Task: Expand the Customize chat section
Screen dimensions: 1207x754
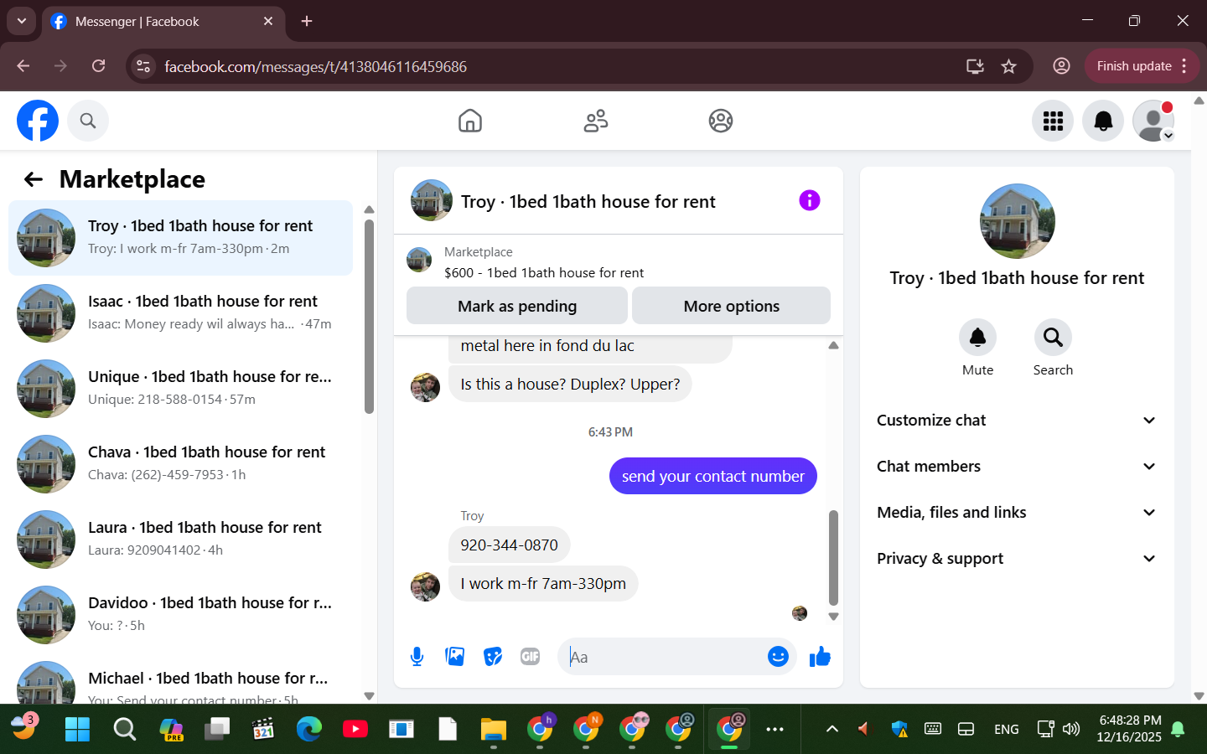Action: pyautogui.click(x=1017, y=421)
